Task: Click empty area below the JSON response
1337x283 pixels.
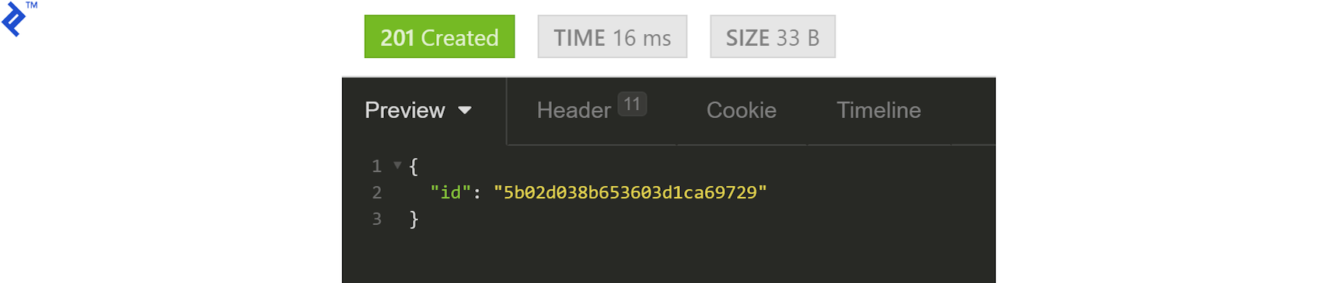Action: pos(668,257)
